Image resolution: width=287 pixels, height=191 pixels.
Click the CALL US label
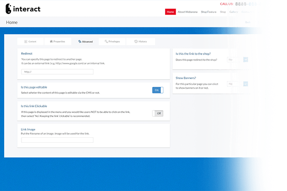point(227,4)
